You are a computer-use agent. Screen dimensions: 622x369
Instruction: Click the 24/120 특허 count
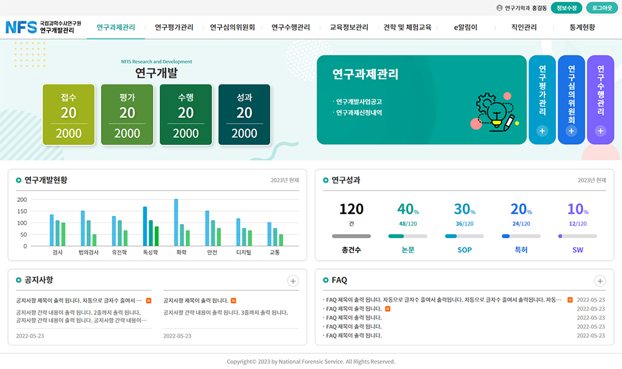[521, 224]
